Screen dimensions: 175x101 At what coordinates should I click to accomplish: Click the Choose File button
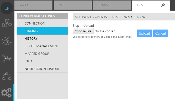click(83, 31)
